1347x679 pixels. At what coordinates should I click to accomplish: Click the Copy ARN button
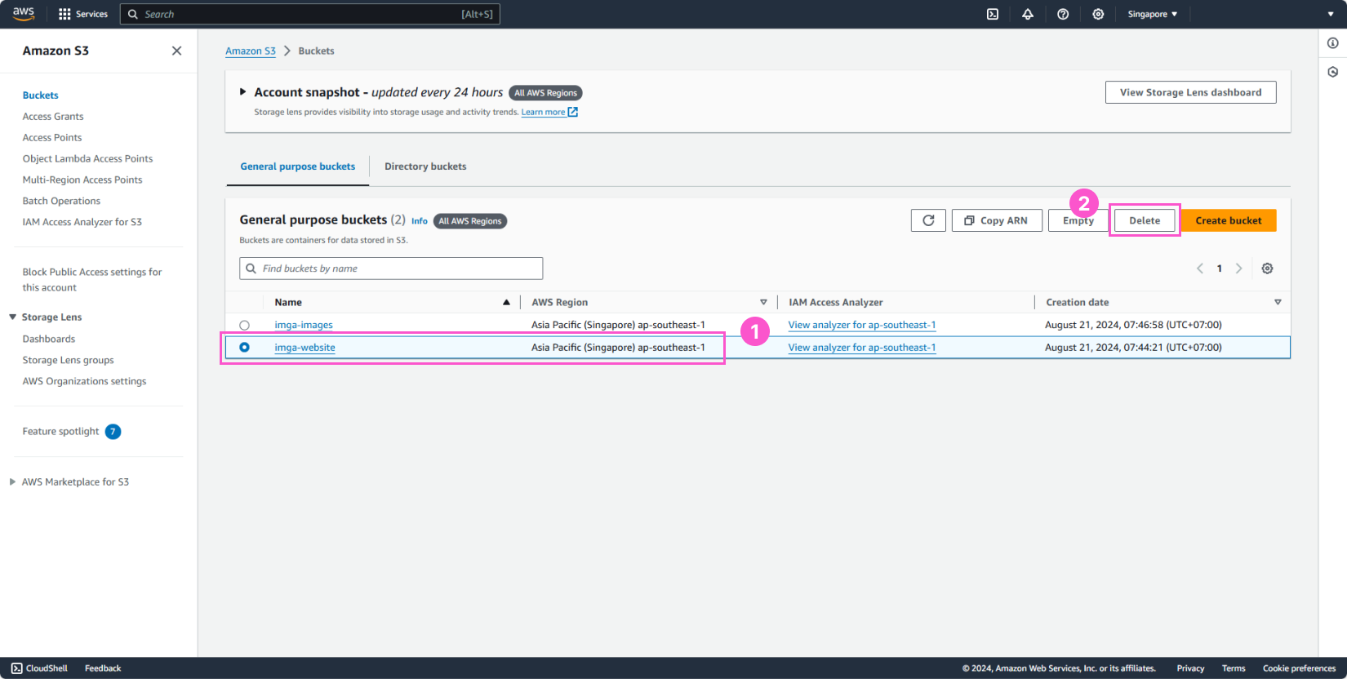(997, 220)
